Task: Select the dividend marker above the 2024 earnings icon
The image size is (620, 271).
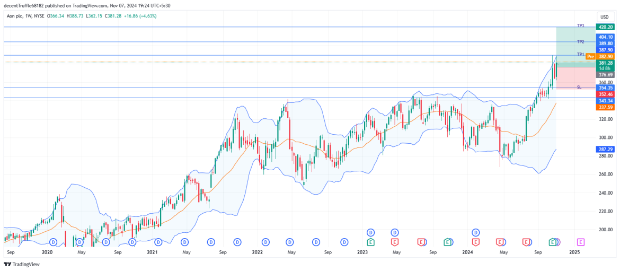Action: [x=476, y=232]
